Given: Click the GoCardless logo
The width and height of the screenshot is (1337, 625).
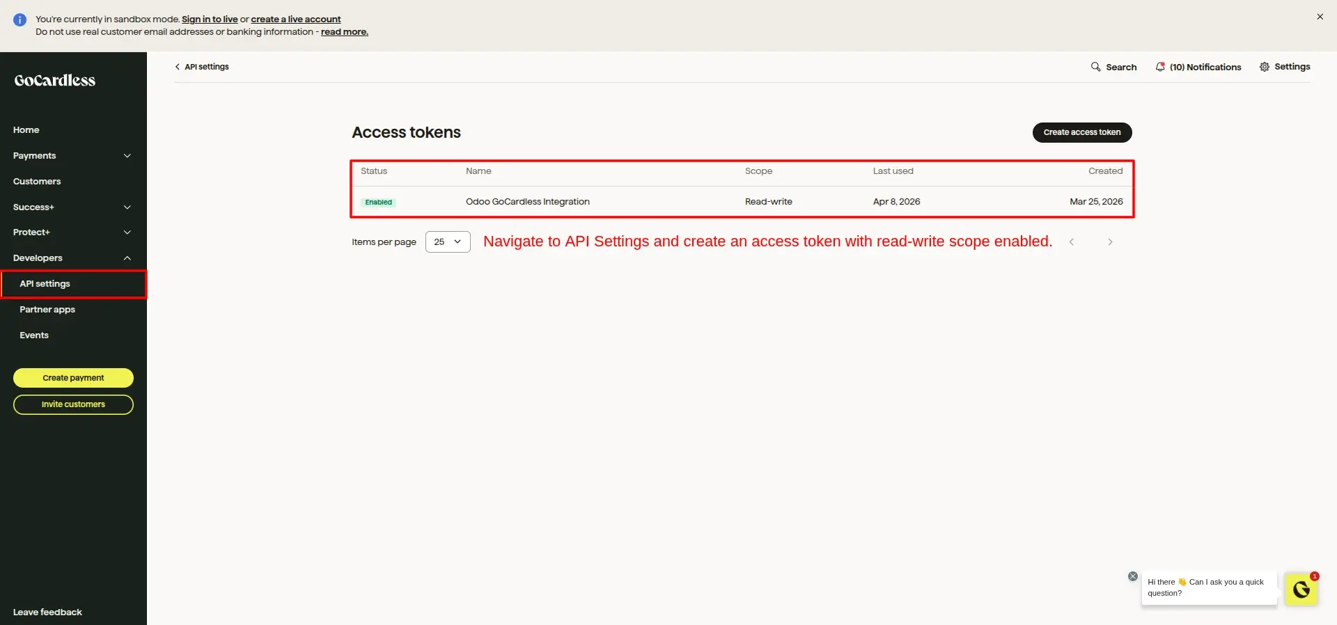Looking at the screenshot, I should point(55,80).
